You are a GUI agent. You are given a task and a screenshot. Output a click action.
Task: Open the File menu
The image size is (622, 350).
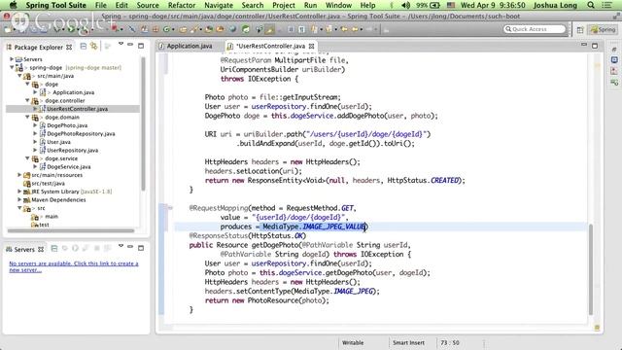coord(101,5)
